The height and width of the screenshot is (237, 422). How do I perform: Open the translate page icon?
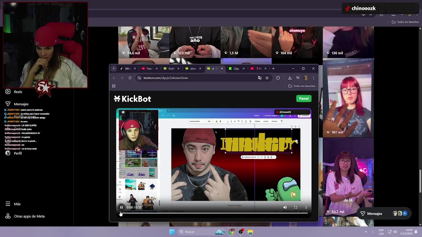260,78
